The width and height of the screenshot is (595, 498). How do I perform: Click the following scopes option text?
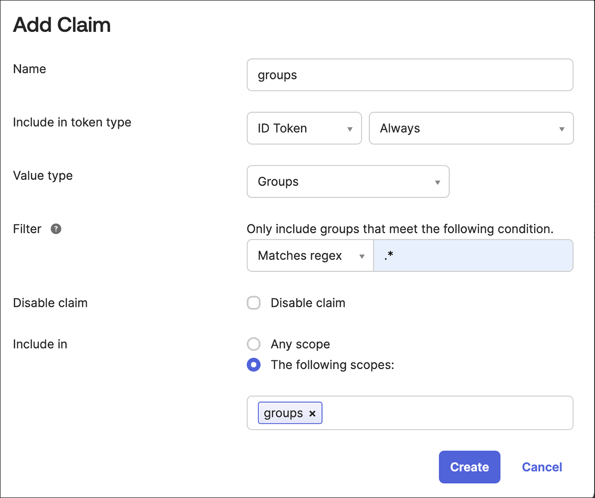[x=332, y=365]
